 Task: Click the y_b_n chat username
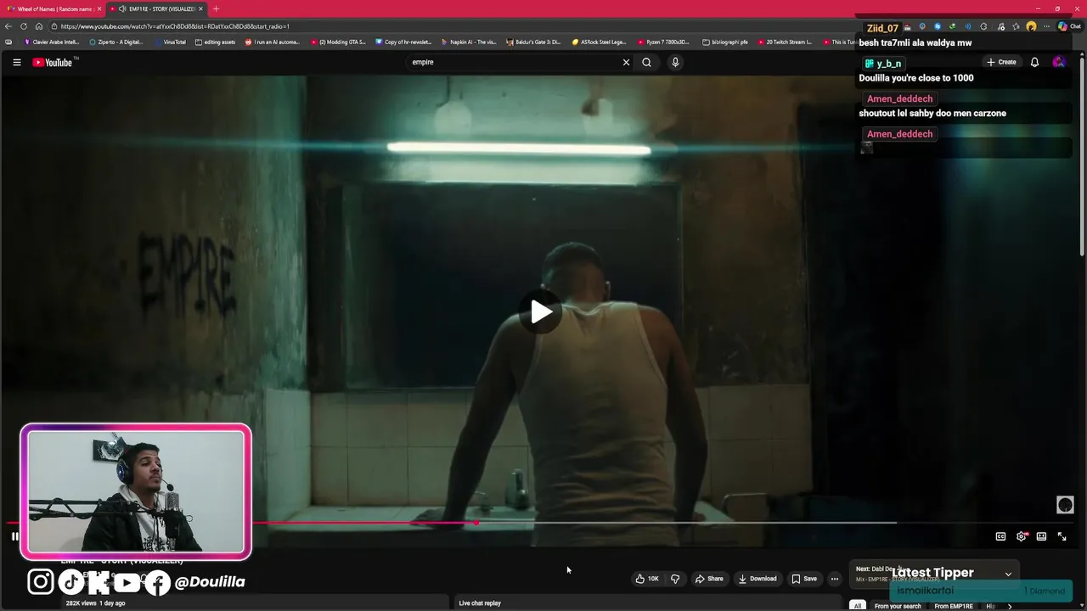(x=883, y=64)
